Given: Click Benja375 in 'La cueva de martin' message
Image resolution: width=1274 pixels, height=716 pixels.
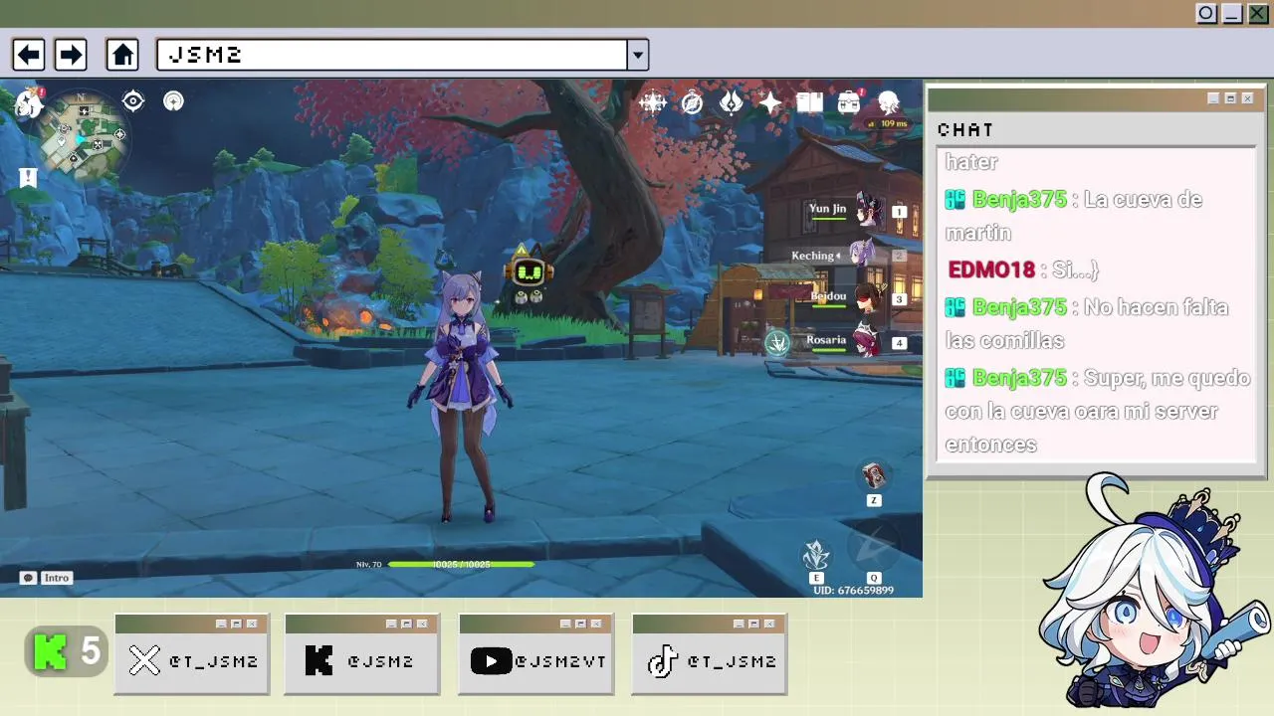Looking at the screenshot, I should [x=1019, y=200].
